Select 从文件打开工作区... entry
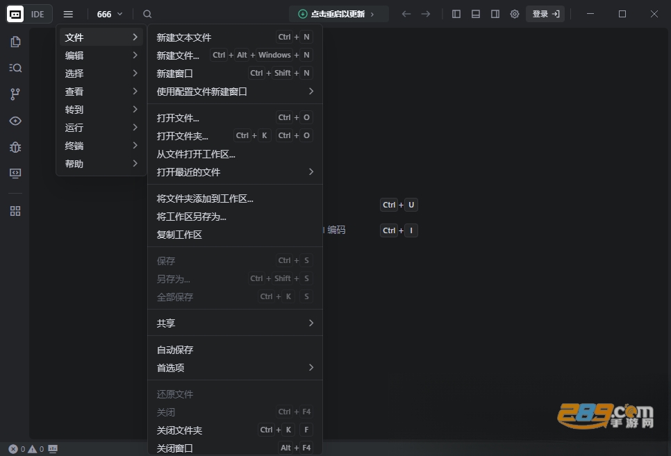The image size is (671, 456). (x=235, y=154)
